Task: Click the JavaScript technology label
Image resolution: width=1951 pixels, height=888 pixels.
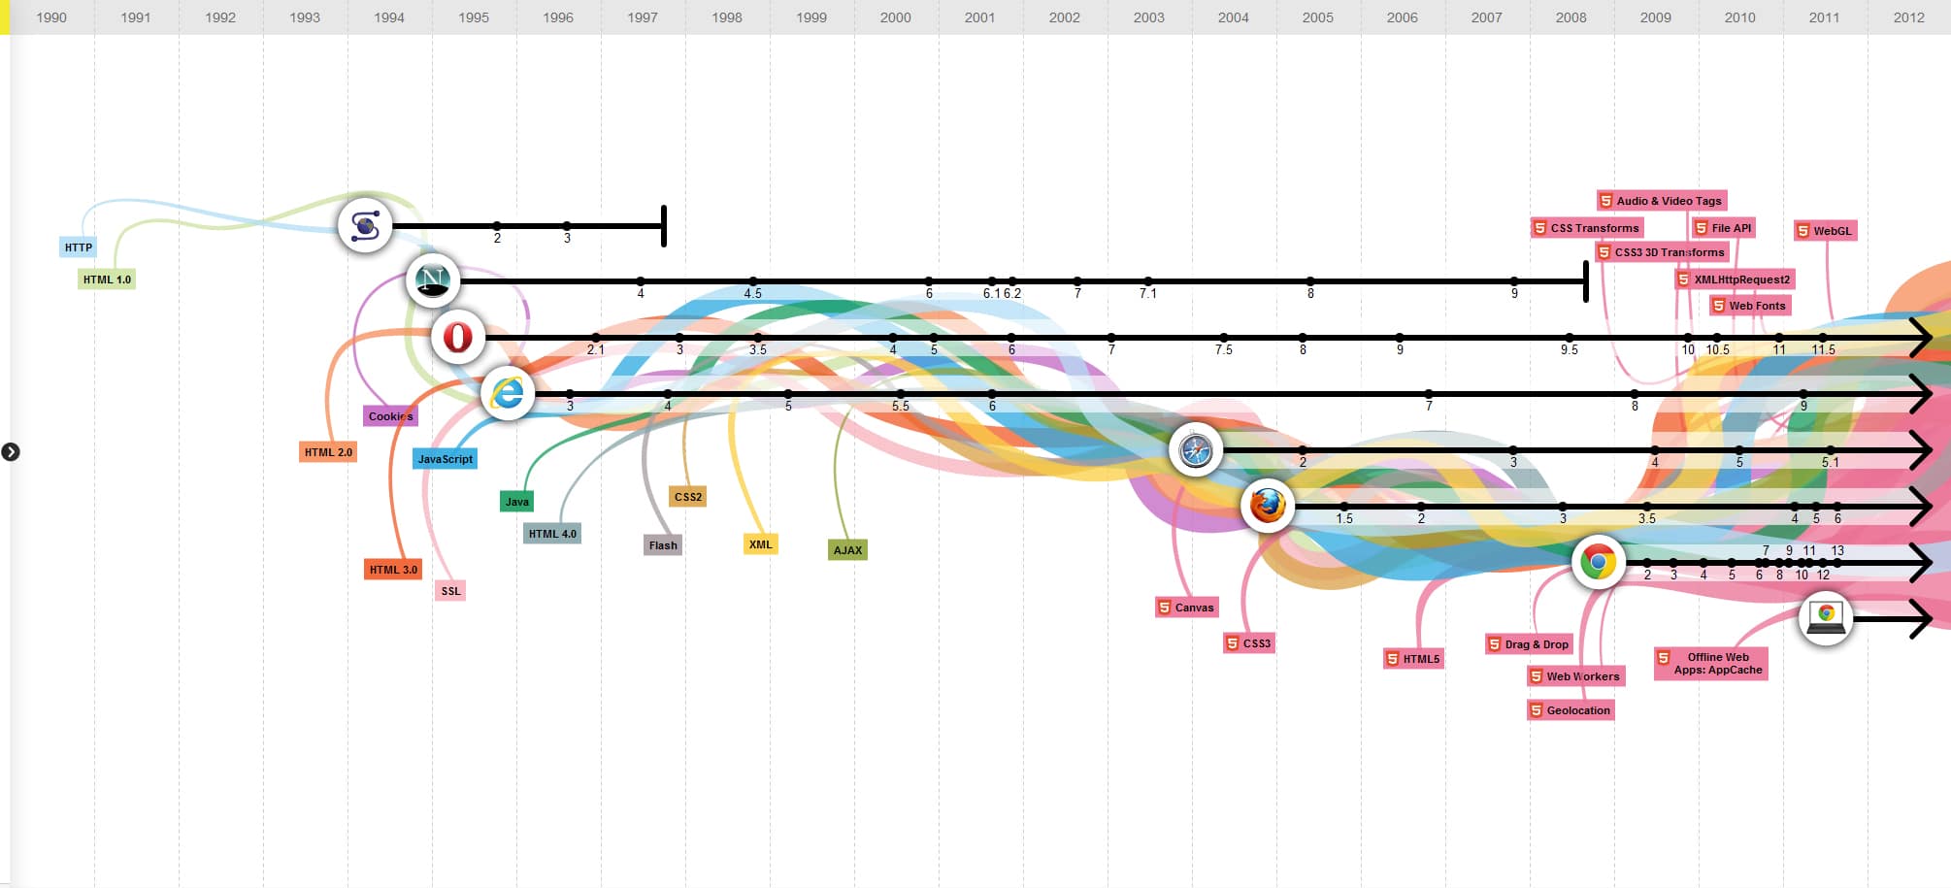Action: pos(446,457)
